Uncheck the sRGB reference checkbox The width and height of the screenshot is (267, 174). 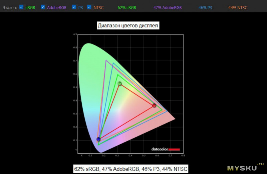pos(21,7)
